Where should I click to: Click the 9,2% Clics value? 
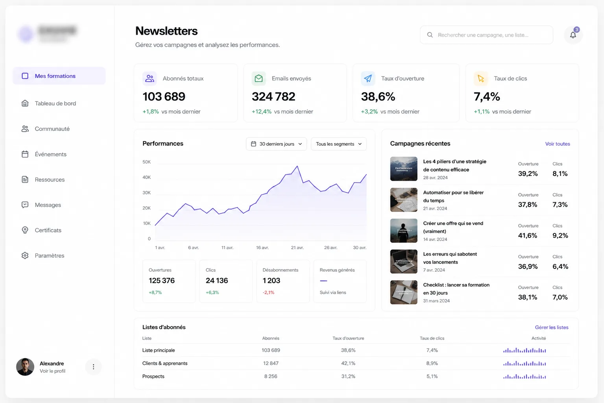tap(560, 236)
